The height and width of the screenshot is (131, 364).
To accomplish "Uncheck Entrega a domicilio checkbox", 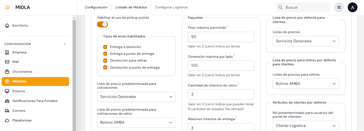I will [105, 47].
